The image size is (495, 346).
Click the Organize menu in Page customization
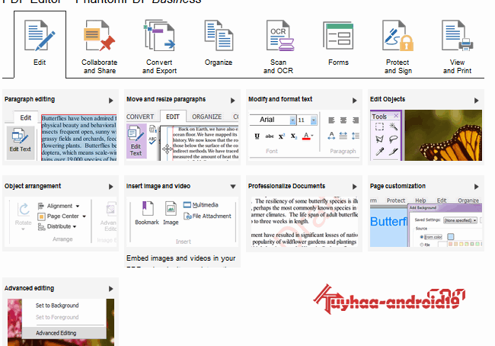[468, 200]
